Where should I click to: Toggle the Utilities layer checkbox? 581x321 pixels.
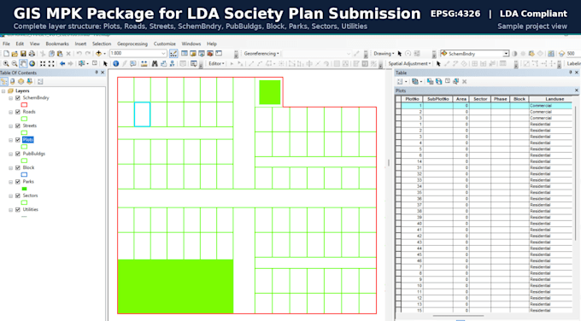pos(18,209)
